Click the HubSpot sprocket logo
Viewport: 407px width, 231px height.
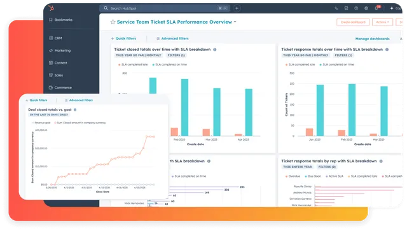51,8
